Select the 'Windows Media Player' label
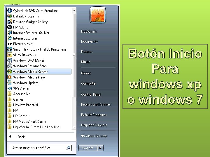Viewport: 210px width, 157px height. pos(30,77)
